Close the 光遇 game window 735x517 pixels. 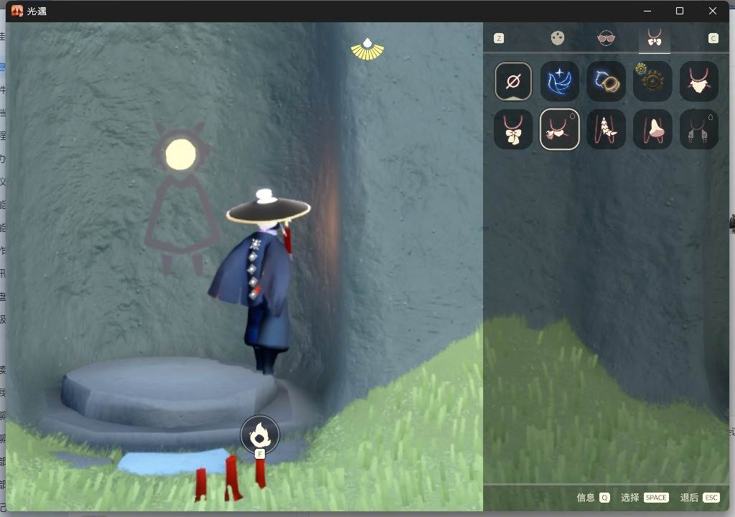coord(713,11)
